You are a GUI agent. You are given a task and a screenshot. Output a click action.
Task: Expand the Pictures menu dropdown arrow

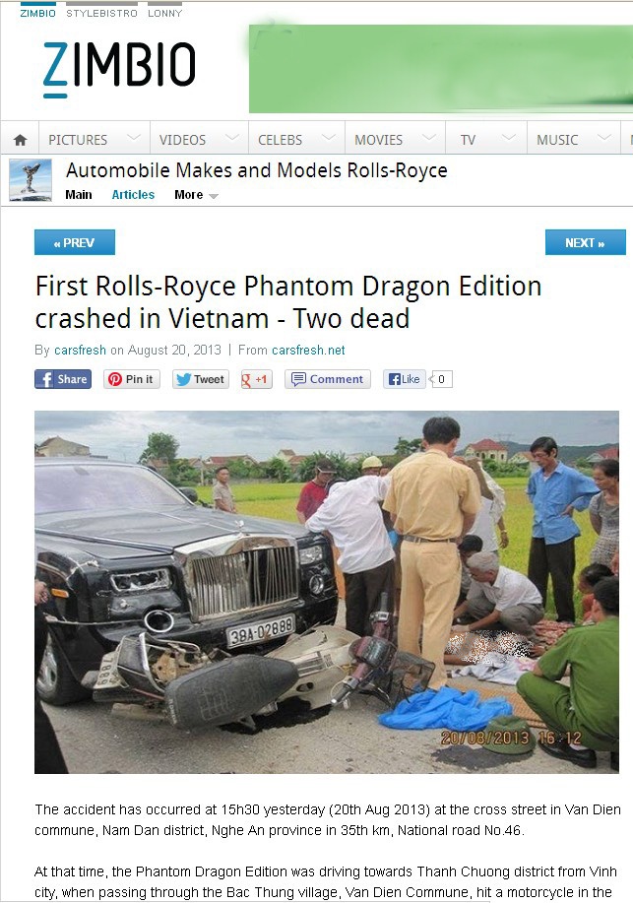pyautogui.click(x=133, y=138)
